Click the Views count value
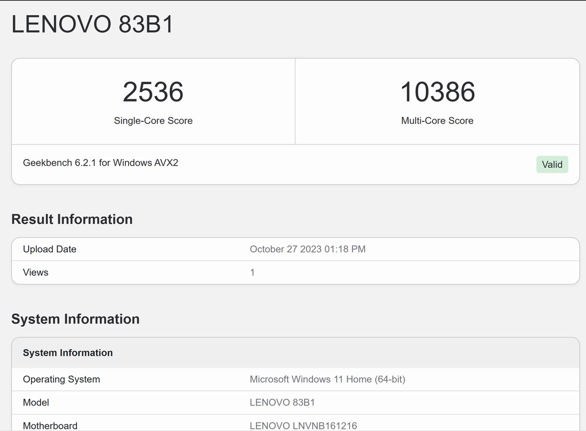 point(252,272)
